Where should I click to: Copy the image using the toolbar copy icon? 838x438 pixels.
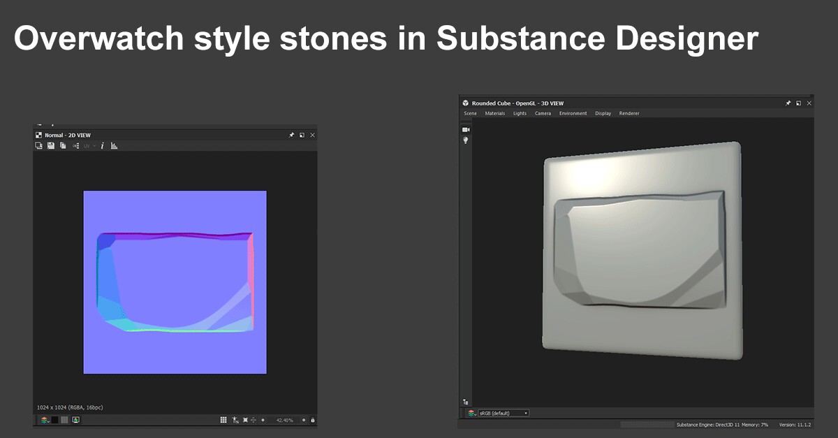click(62, 146)
